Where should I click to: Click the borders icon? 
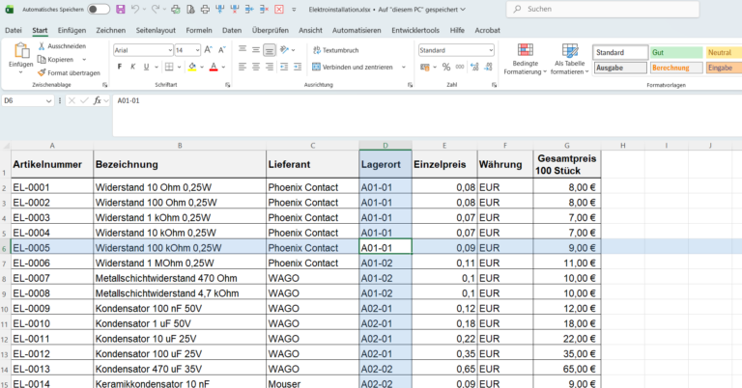pos(169,67)
